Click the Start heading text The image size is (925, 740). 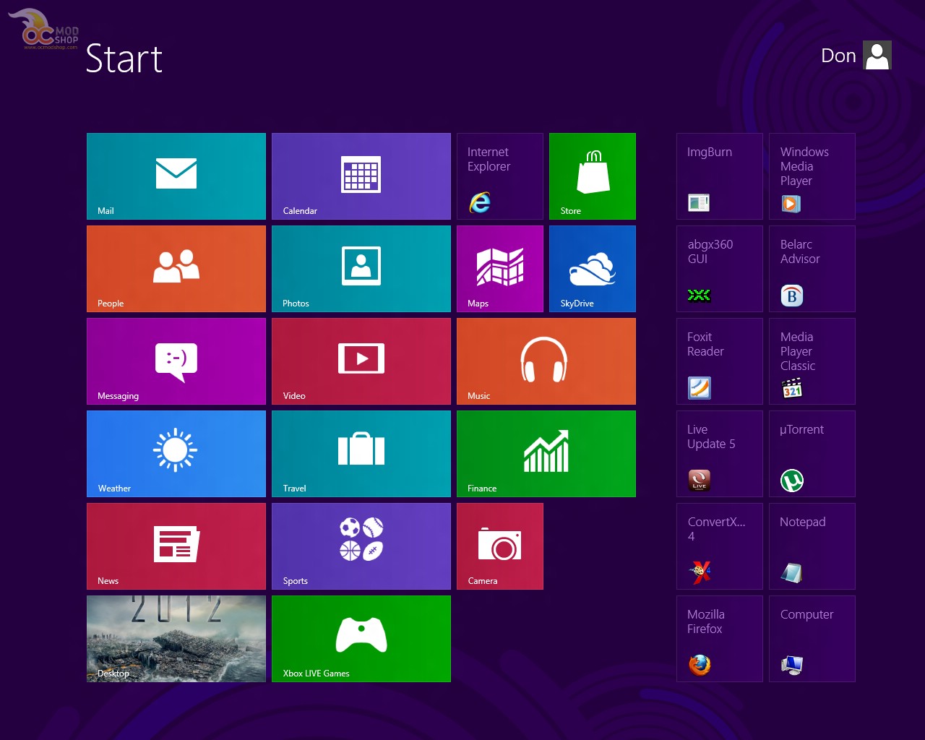pos(124,59)
